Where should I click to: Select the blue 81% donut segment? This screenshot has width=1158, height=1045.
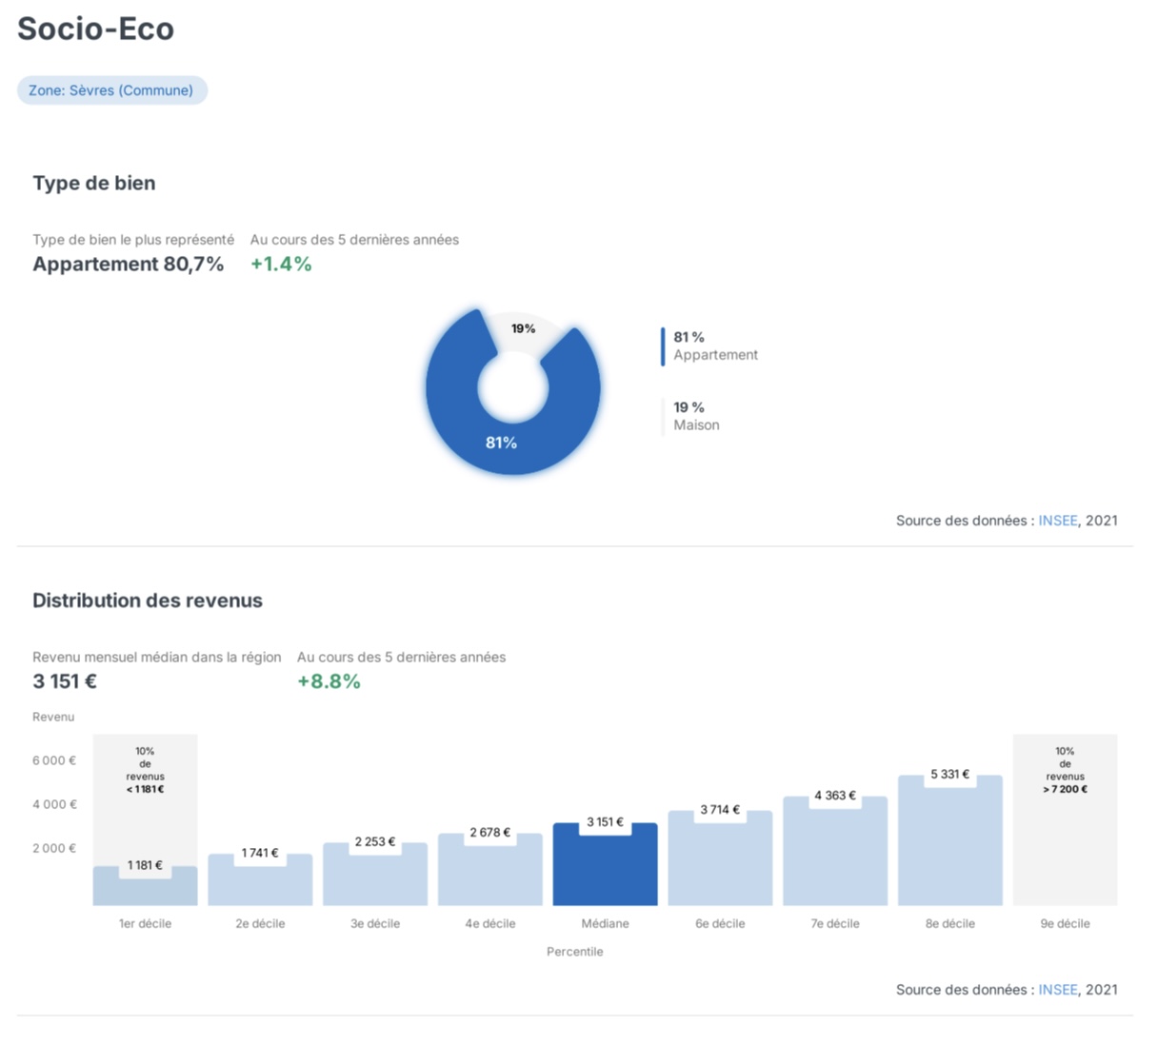tap(501, 443)
